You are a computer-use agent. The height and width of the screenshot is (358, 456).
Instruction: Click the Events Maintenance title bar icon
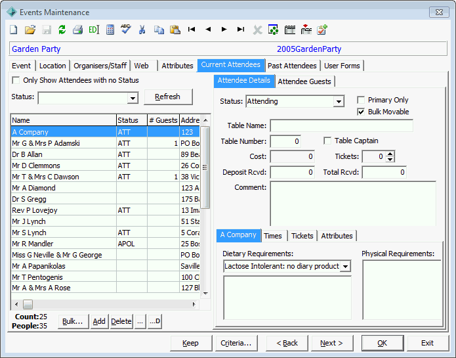(x=12, y=12)
